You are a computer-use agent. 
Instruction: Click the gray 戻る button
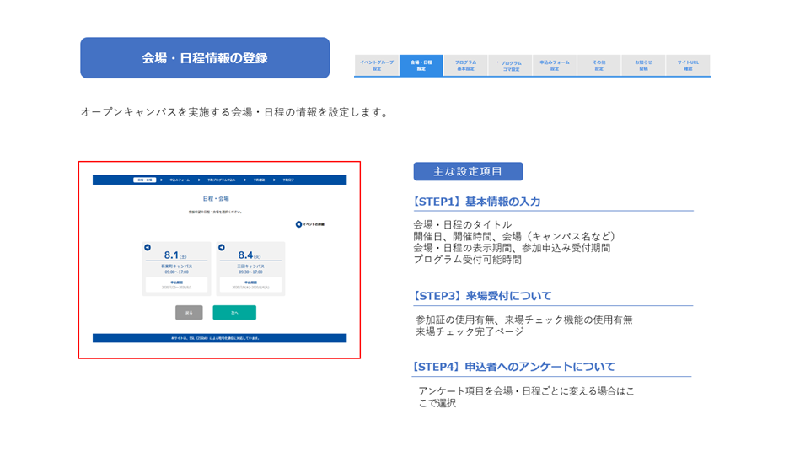[x=189, y=313]
